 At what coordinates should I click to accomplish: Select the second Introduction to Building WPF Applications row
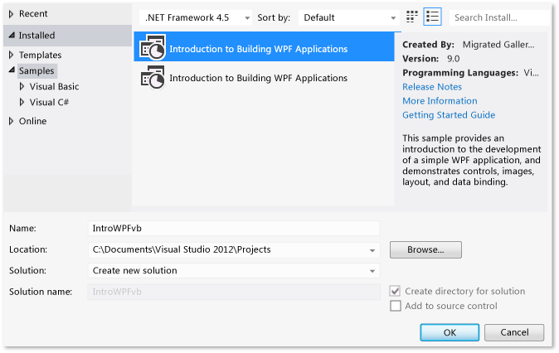click(265, 78)
